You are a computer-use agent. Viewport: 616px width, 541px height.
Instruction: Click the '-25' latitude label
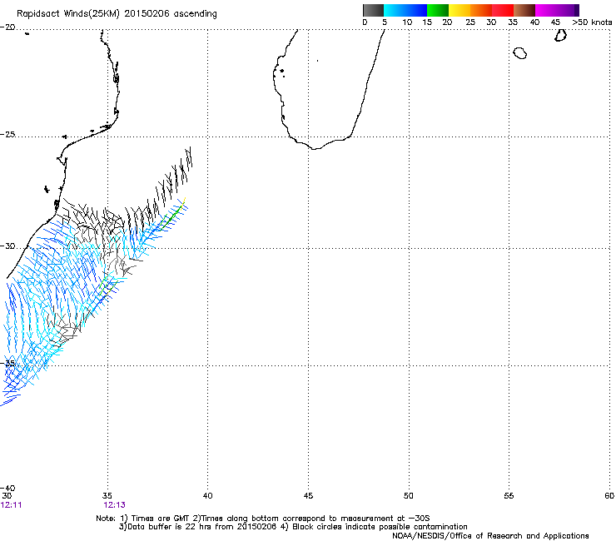pyautogui.click(x=7, y=134)
